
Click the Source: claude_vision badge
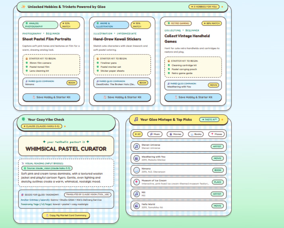(47, 168)
